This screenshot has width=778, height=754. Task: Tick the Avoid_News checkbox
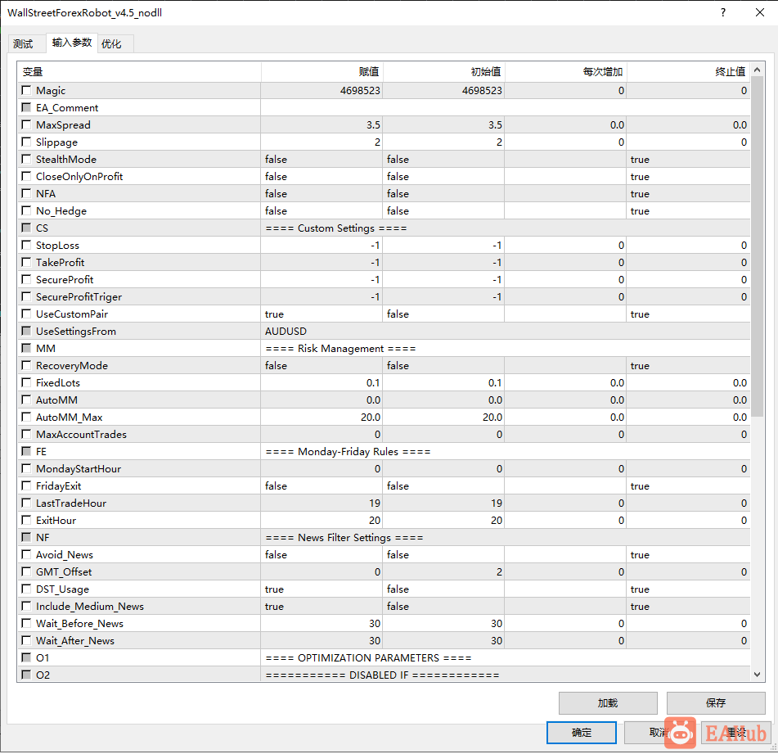(x=26, y=554)
